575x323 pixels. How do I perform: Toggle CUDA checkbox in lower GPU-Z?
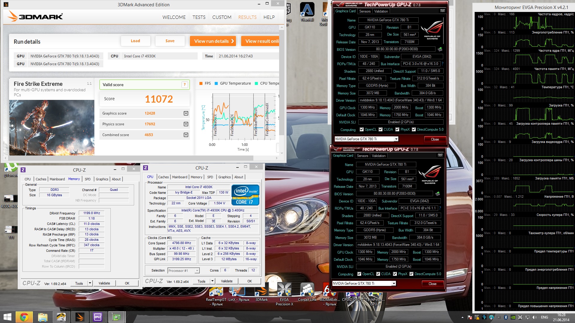tap(378, 274)
